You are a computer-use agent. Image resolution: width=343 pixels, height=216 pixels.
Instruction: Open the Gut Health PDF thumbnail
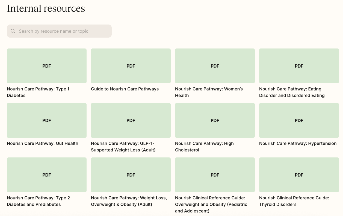47,120
